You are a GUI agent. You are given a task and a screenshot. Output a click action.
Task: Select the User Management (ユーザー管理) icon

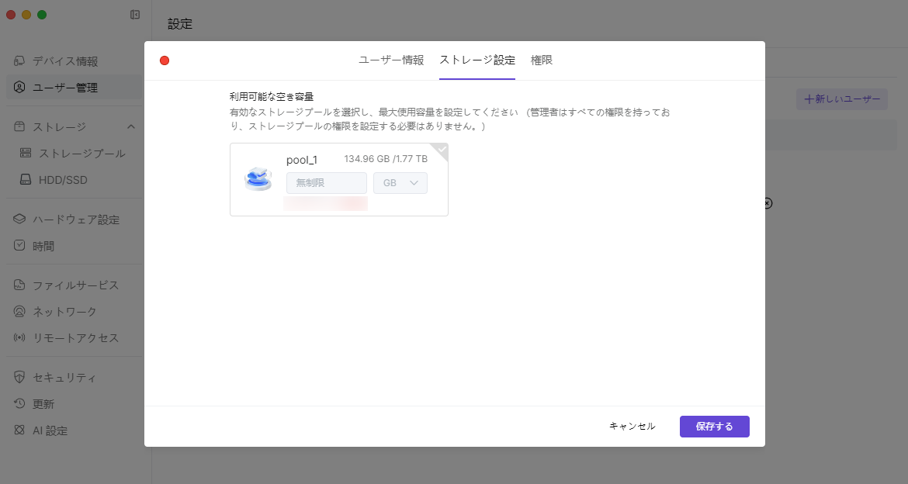click(x=19, y=88)
